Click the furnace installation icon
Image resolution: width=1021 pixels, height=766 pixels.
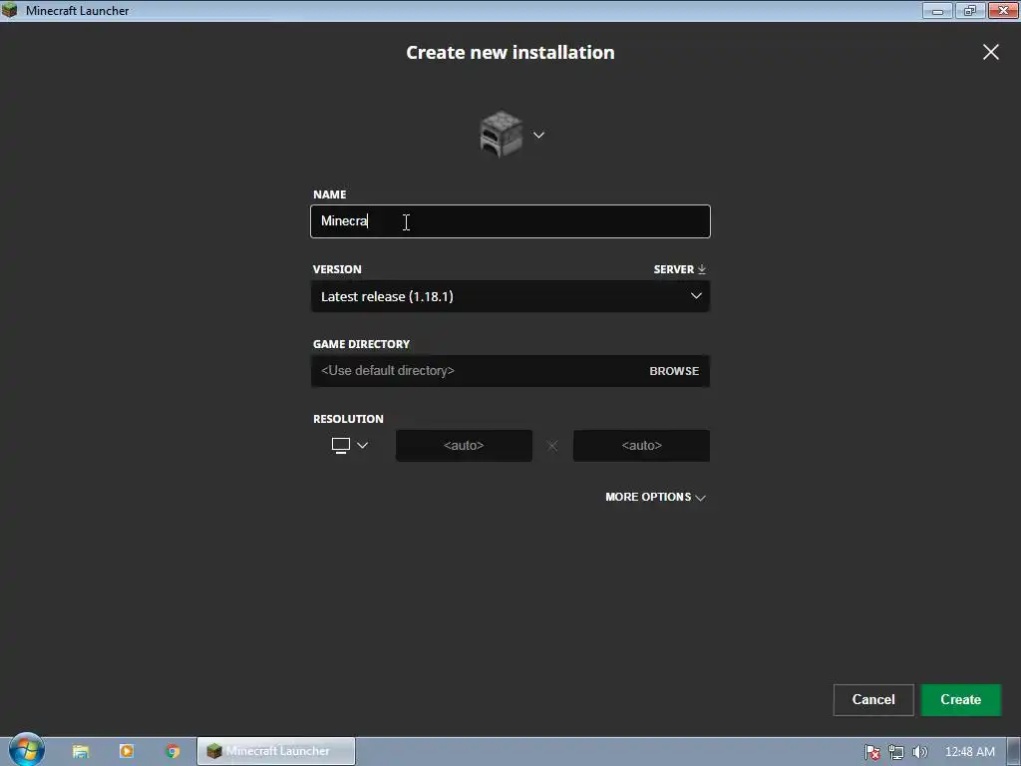[x=501, y=135]
